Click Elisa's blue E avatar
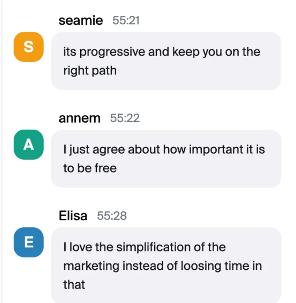 pos(29,242)
